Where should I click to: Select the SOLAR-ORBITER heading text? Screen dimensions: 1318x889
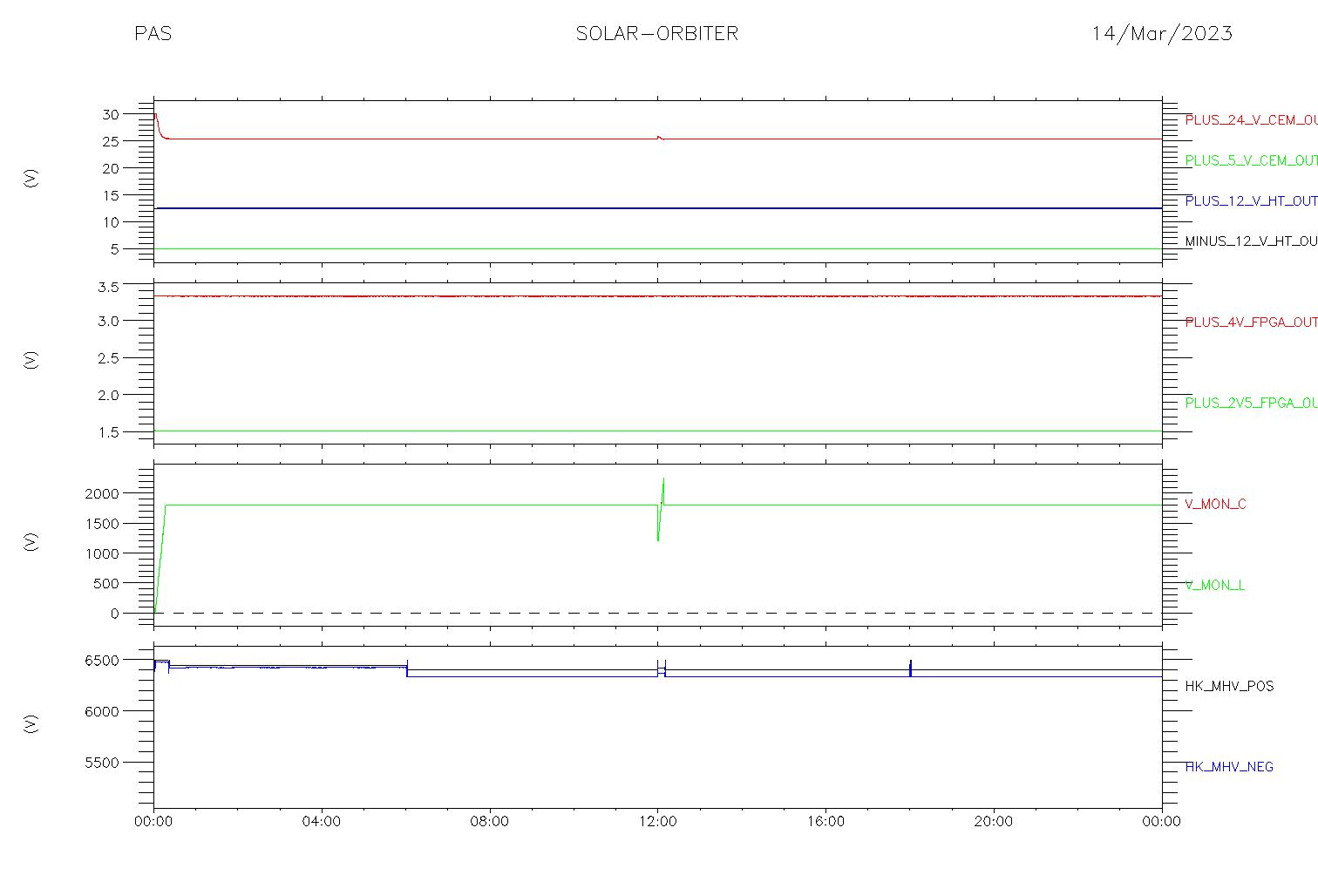tap(657, 34)
